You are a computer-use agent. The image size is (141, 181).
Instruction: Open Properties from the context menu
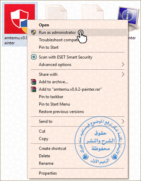[77, 173]
